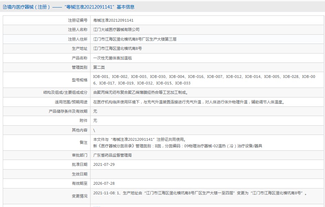Click the 审批部门 label
This screenshot has width=325, height=207.
click(x=80, y=155)
